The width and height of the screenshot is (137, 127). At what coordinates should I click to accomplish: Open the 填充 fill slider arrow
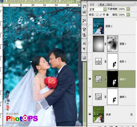coord(128,15)
